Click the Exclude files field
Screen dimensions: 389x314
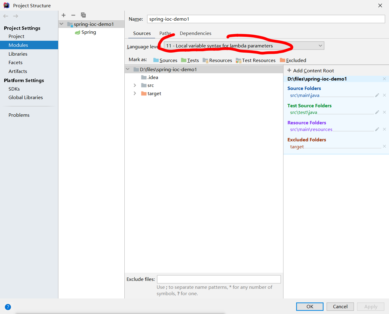point(219,279)
